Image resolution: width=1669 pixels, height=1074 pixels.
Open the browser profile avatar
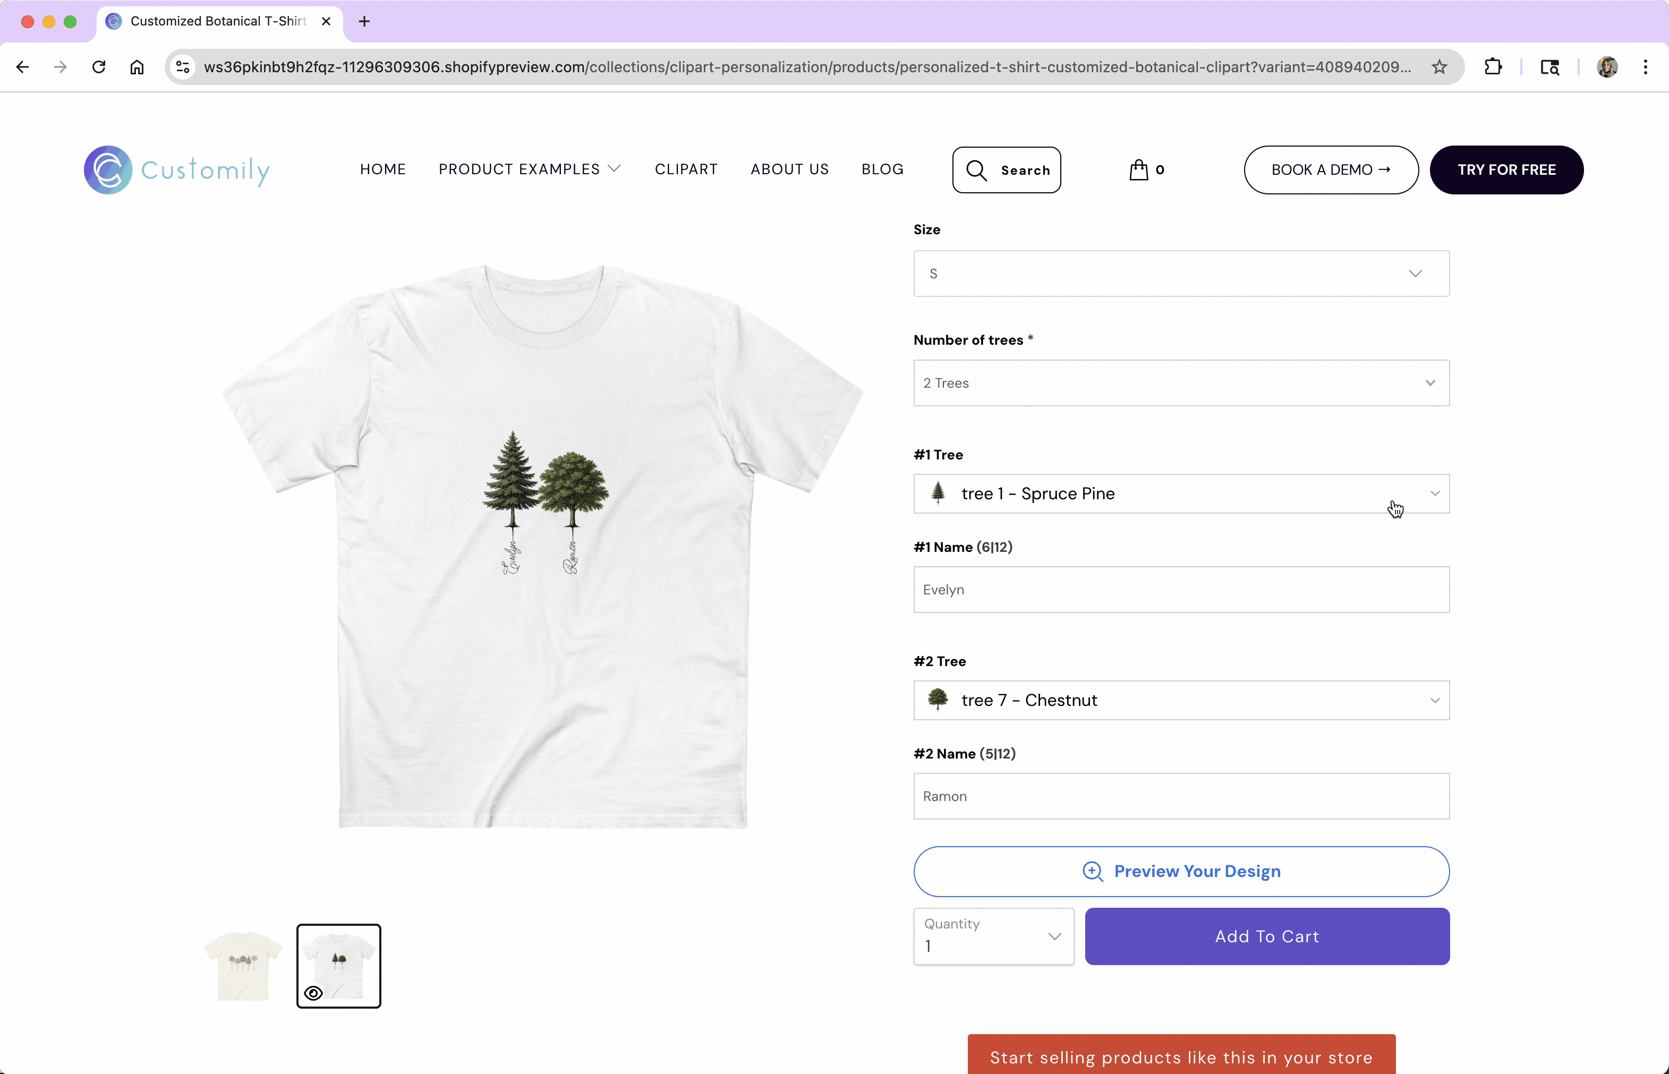pyautogui.click(x=1607, y=67)
